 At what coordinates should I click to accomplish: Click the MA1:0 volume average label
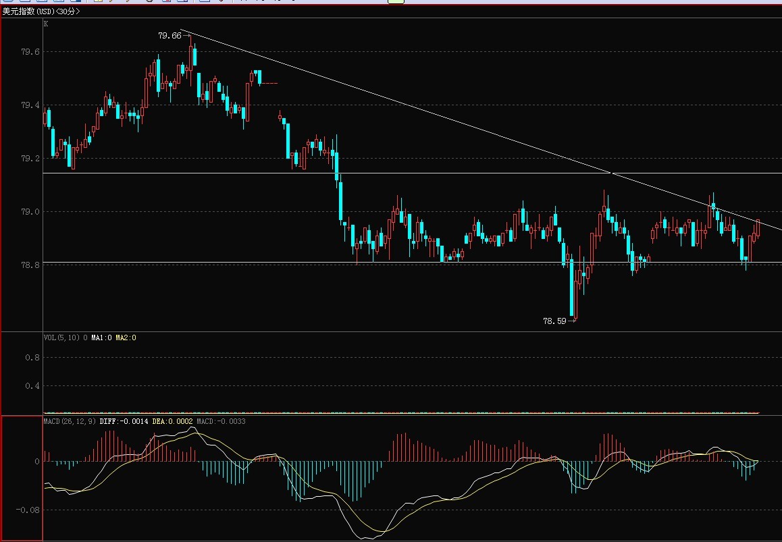(101, 337)
